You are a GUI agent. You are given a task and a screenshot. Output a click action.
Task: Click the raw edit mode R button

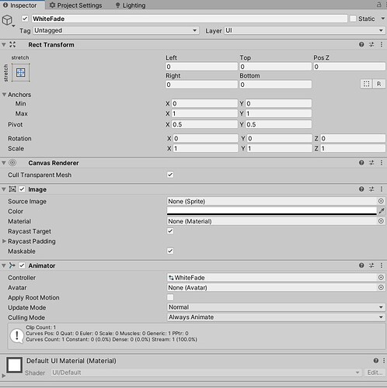[x=379, y=84]
